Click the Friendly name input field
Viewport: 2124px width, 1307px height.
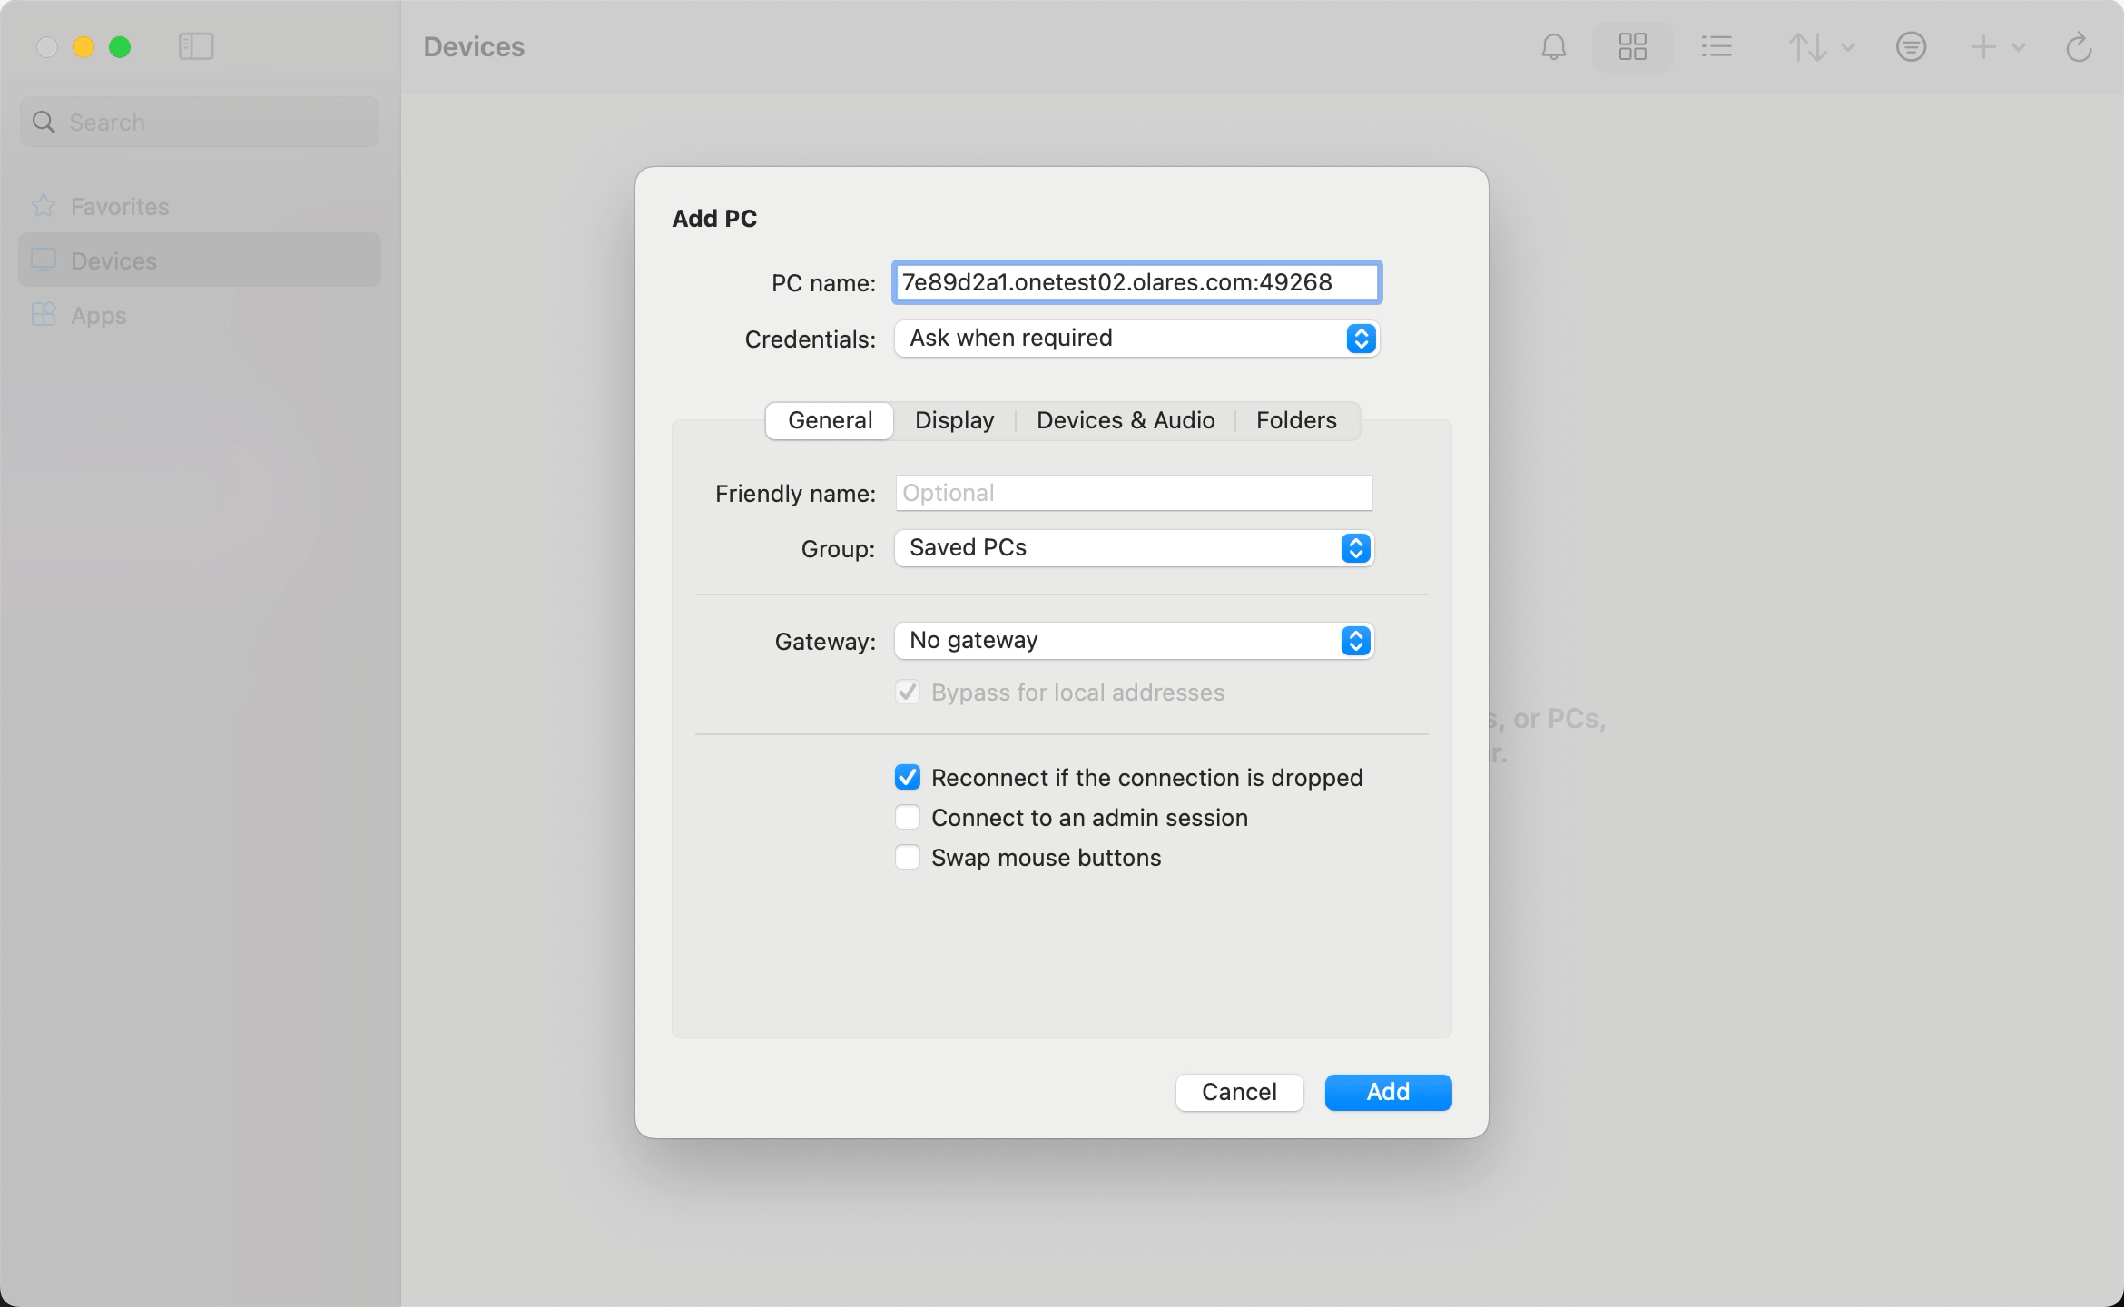(1134, 493)
